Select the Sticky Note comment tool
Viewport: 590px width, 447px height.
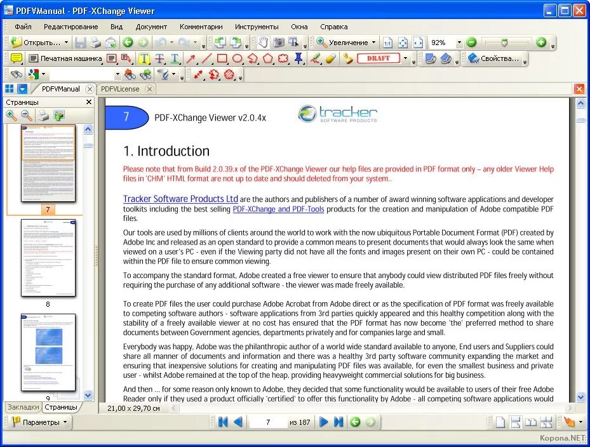tap(16, 58)
